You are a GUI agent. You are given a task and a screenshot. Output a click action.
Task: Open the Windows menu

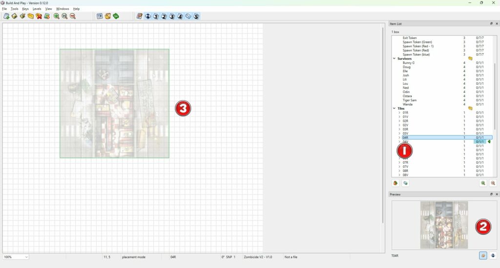click(x=62, y=9)
